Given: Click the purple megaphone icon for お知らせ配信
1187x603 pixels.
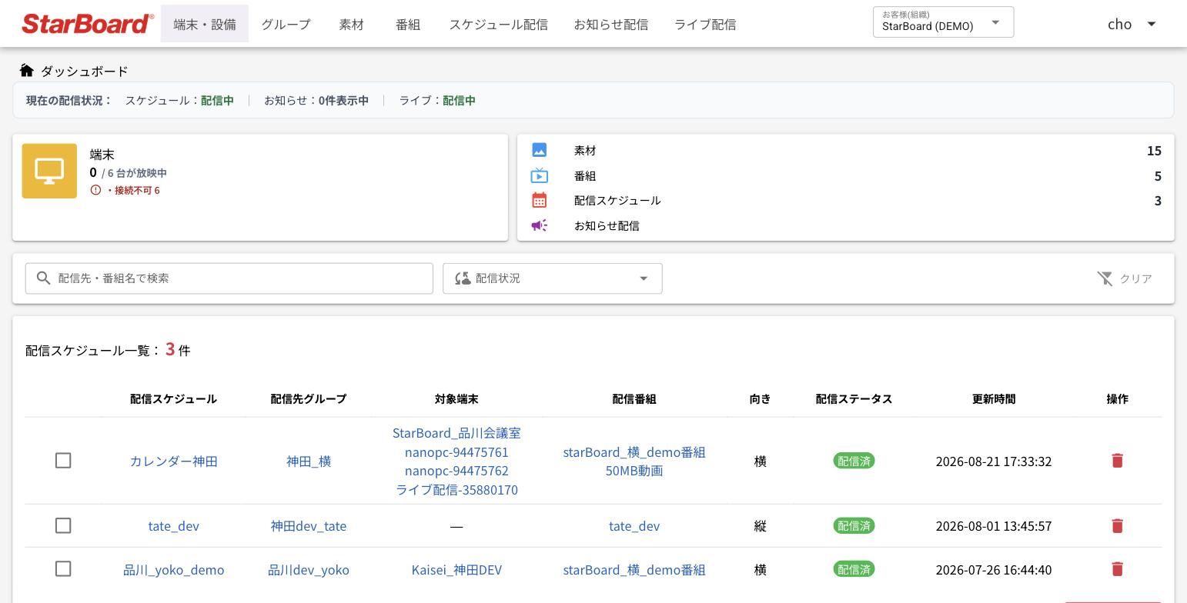Looking at the screenshot, I should tap(540, 225).
